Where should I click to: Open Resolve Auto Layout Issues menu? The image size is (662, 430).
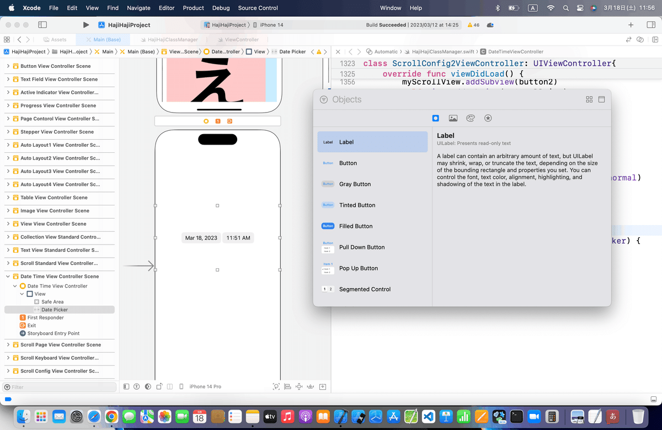[311, 386]
